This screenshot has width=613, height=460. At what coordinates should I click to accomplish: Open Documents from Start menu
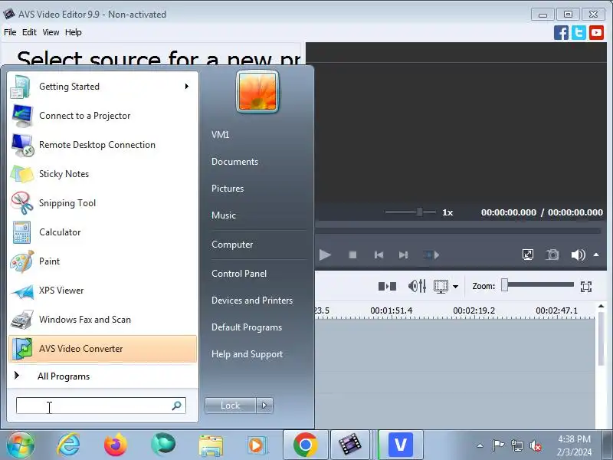coord(234,162)
